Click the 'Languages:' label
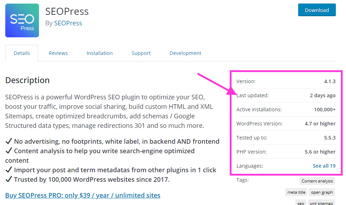This screenshot has width=346, height=205. [250, 166]
